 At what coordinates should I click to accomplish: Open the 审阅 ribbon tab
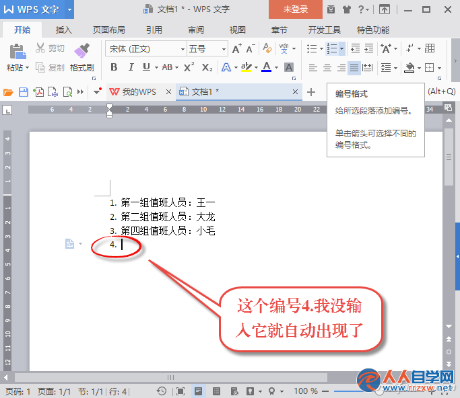pyautogui.click(x=196, y=30)
